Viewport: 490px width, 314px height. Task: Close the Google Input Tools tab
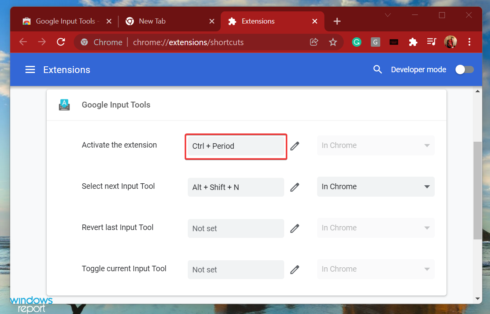tap(109, 21)
